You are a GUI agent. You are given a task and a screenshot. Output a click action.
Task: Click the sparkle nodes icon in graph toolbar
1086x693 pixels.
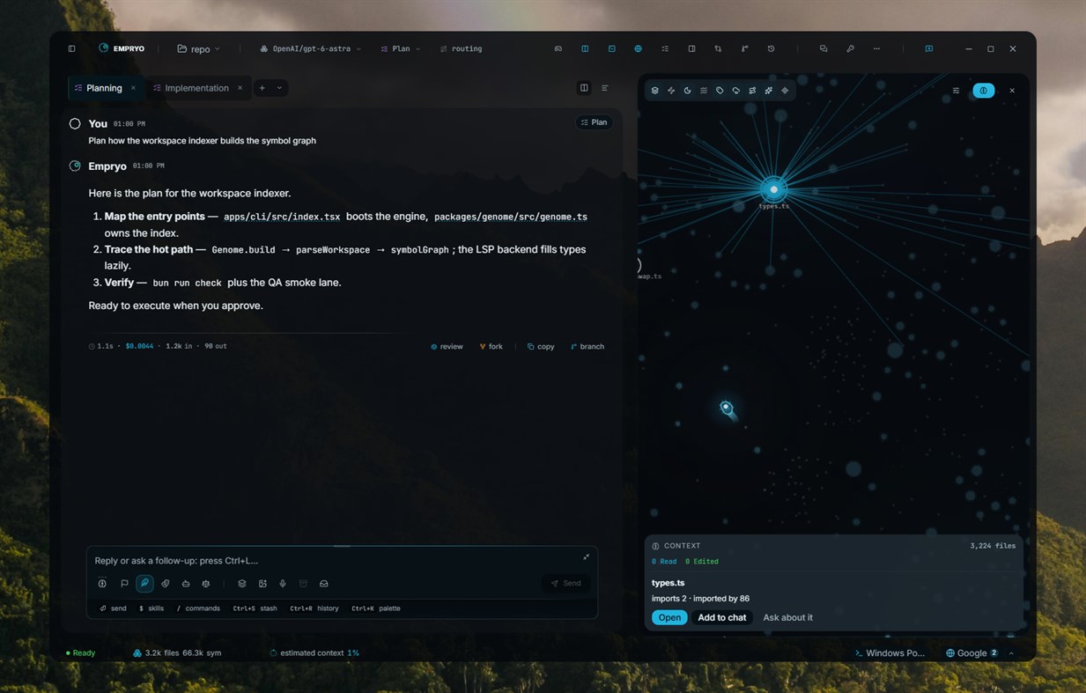[769, 91]
